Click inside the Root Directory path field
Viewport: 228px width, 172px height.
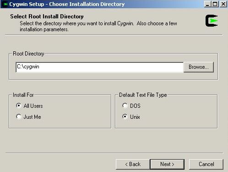click(x=99, y=67)
